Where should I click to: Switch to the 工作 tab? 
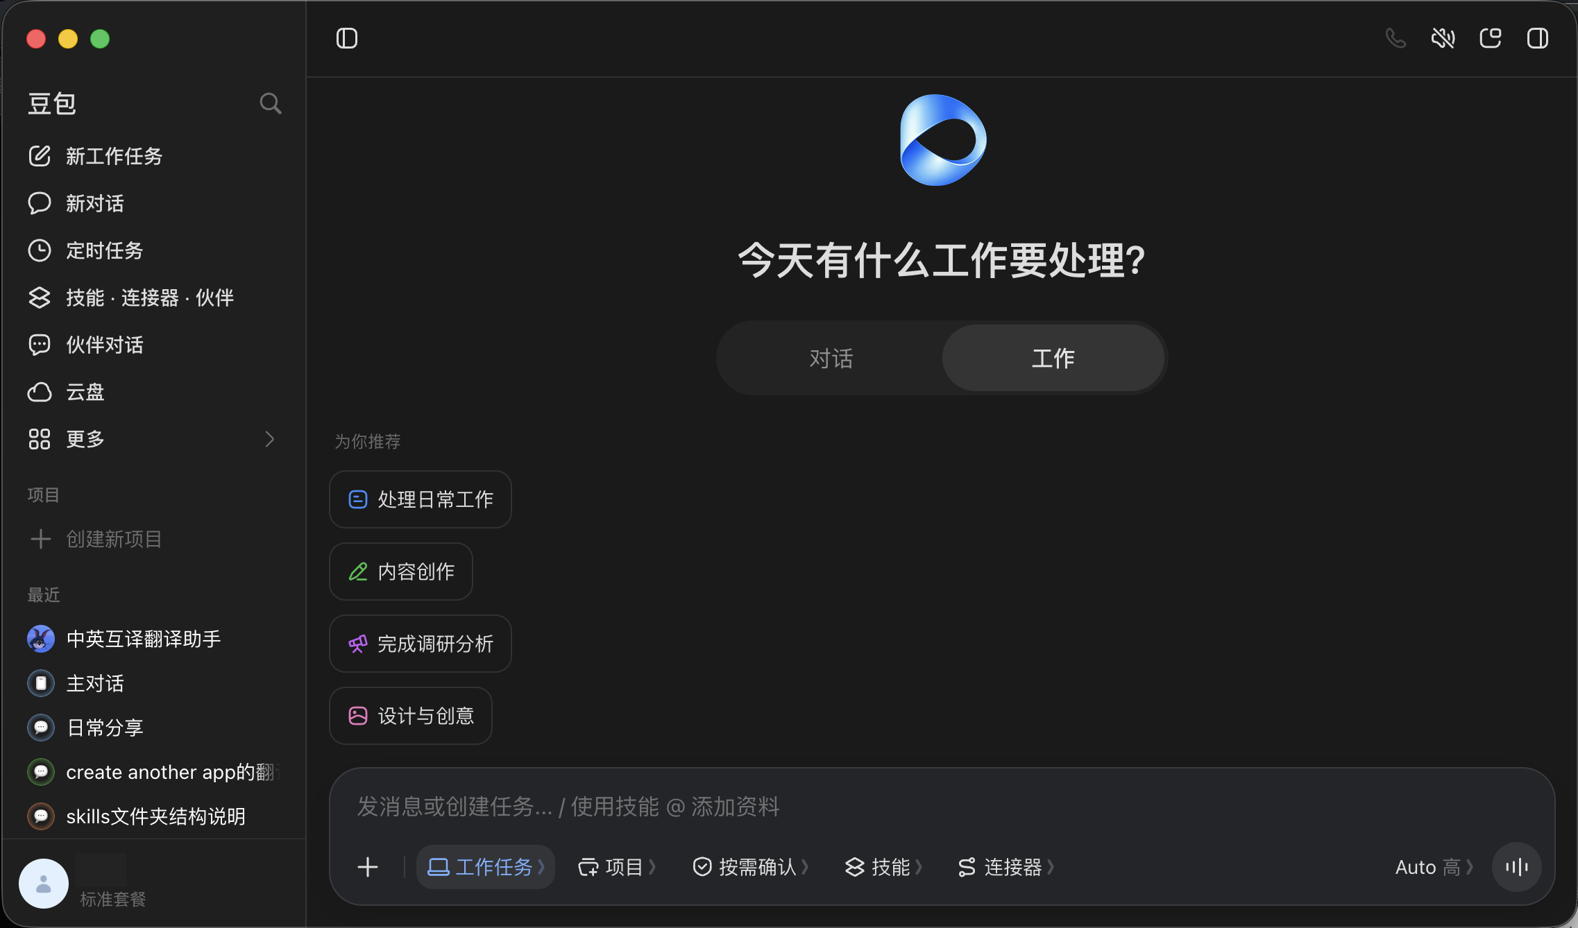(1053, 358)
